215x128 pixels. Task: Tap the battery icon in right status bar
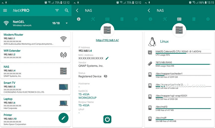[206, 2]
